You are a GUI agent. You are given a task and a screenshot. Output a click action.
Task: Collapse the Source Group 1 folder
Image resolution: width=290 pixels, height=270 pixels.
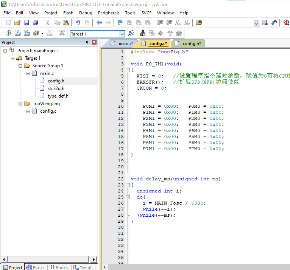point(20,66)
